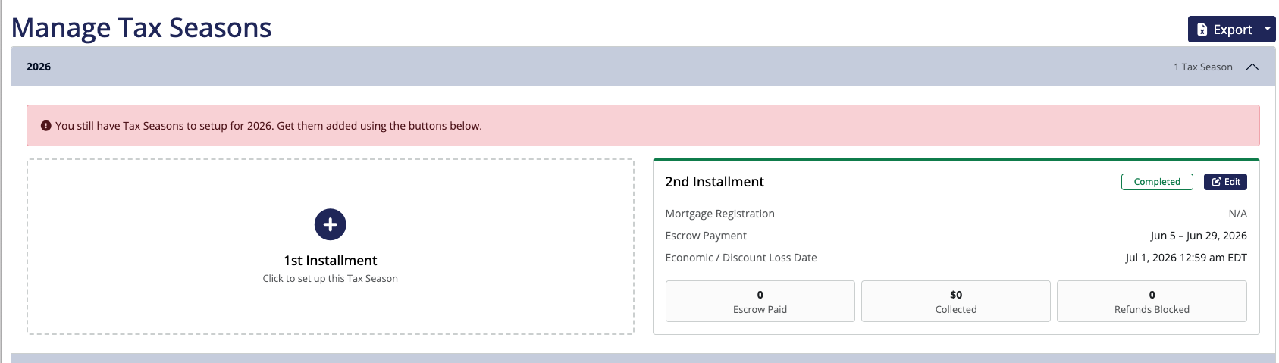Open the Escrow Paid stat box
The image size is (1279, 363).
[760, 302]
